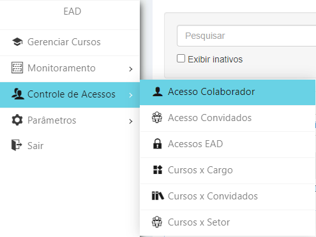Image resolution: width=316 pixels, height=237 pixels.
Task: Expand the Monitoramento submenu arrow
Action: [x=131, y=69]
